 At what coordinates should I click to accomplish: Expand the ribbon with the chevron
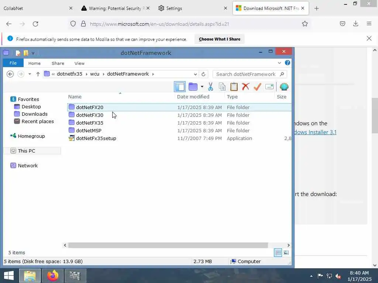(279, 63)
